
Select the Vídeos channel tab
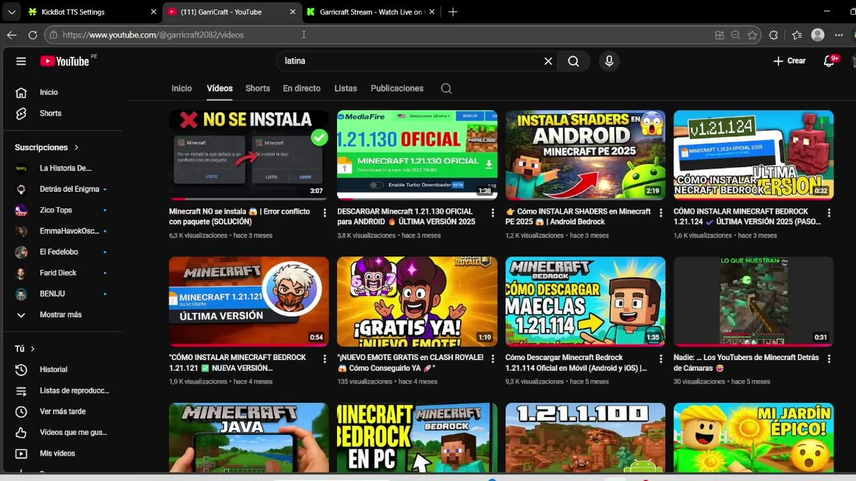coord(219,88)
